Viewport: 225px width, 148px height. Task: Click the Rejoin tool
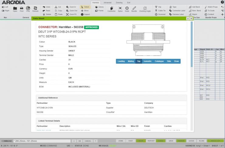[x=193, y=14]
